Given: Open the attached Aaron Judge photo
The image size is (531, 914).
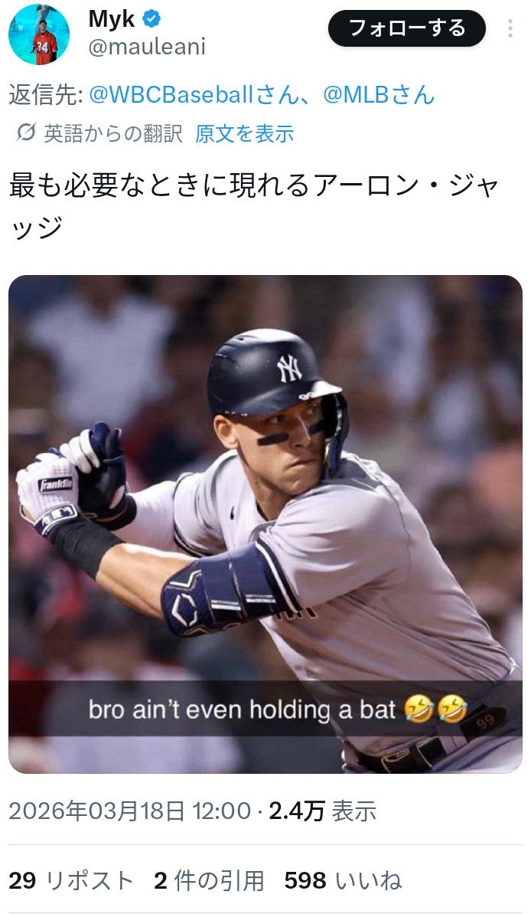Looking at the screenshot, I should (x=265, y=524).
